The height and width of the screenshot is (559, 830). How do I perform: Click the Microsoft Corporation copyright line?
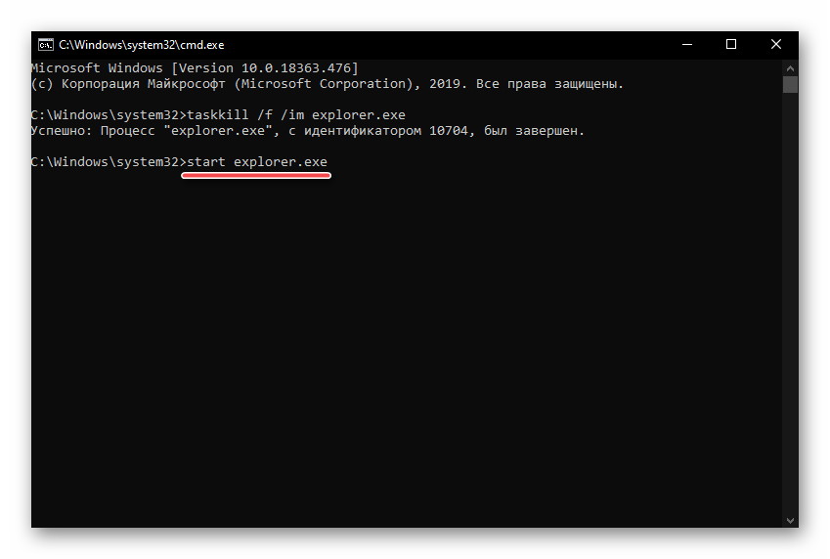[x=327, y=84]
